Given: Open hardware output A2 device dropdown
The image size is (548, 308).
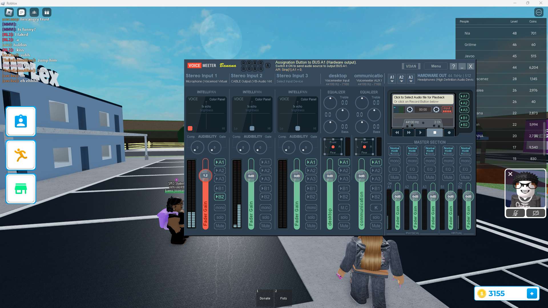Looking at the screenshot, I should 402,78.
